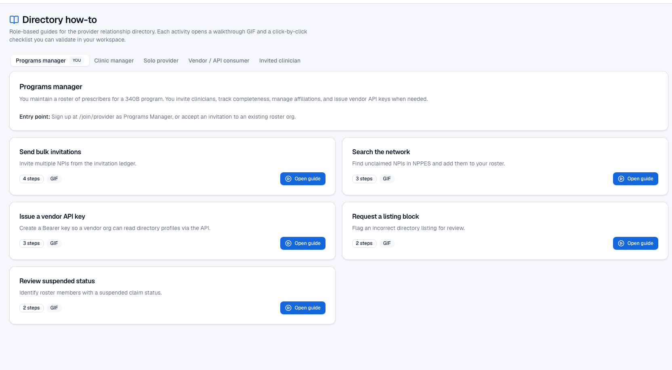Click the Directory how-to page heading
672x370 pixels.
coord(59,20)
